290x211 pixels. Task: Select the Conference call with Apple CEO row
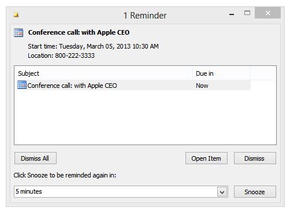click(133, 86)
